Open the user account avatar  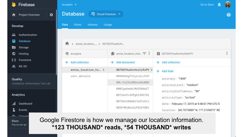[x=228, y=5]
